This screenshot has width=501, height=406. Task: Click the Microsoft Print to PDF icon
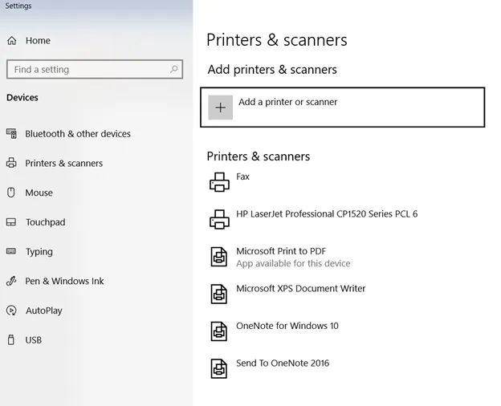(219, 257)
